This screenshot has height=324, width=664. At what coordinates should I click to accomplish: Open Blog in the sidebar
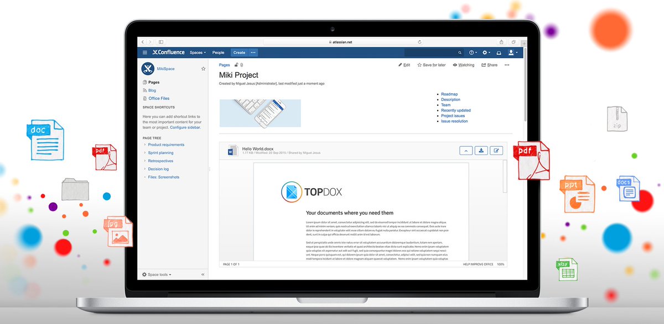(x=152, y=91)
